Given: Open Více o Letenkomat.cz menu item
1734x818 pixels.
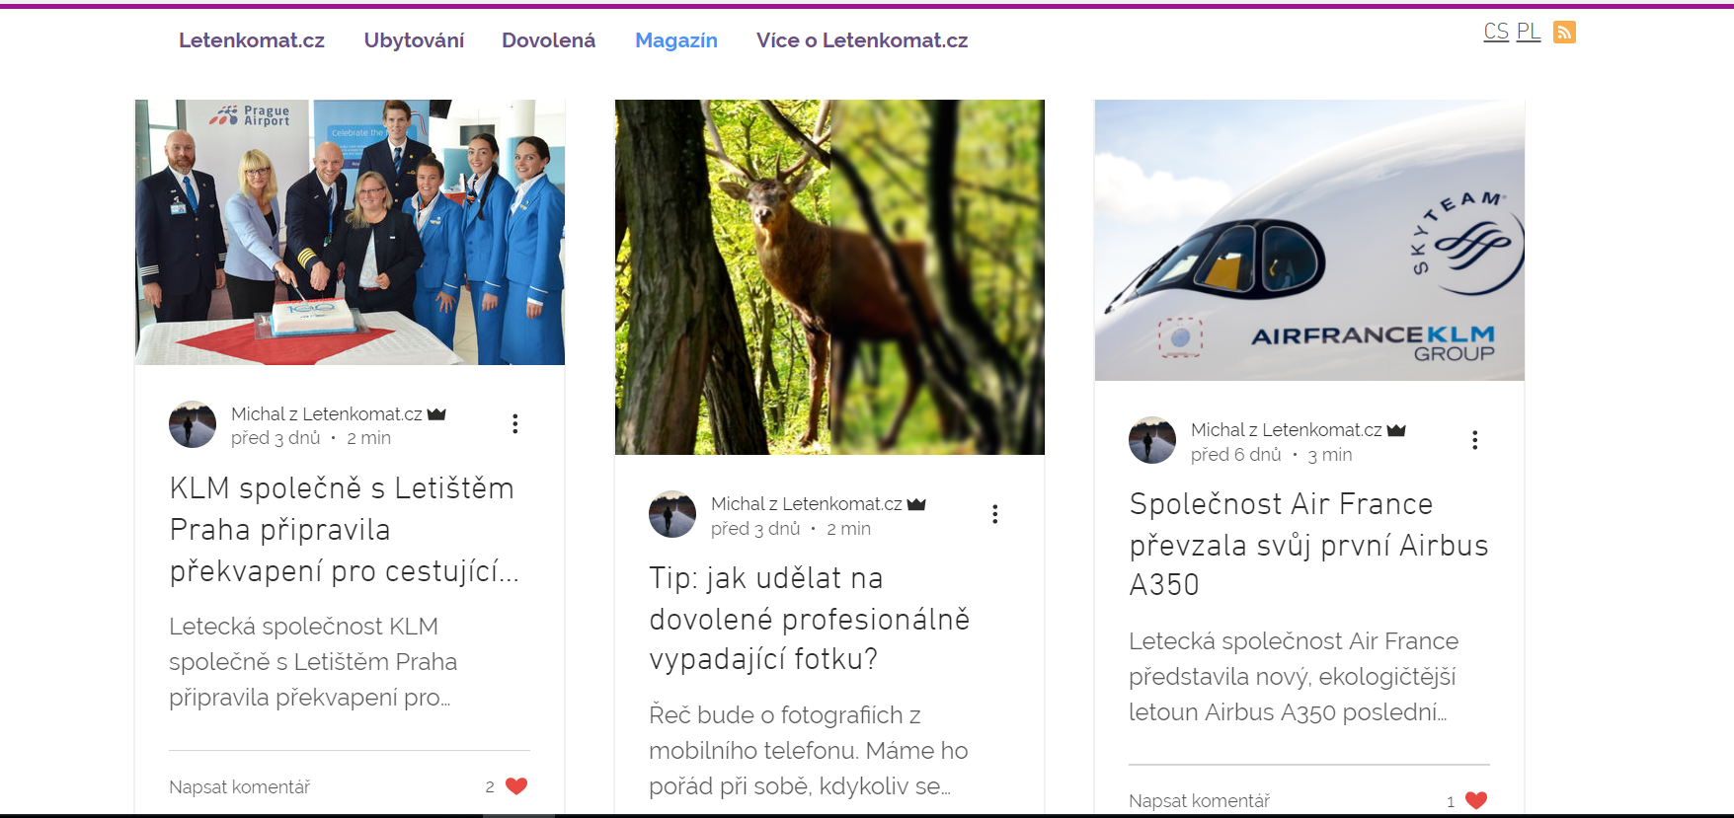Looking at the screenshot, I should [862, 40].
